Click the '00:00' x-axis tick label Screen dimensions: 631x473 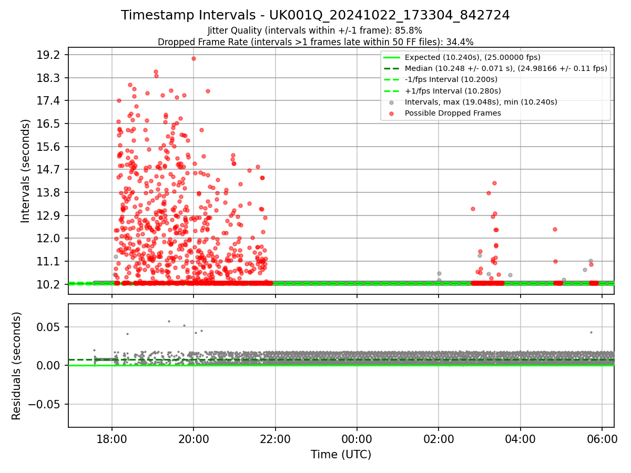point(357,439)
